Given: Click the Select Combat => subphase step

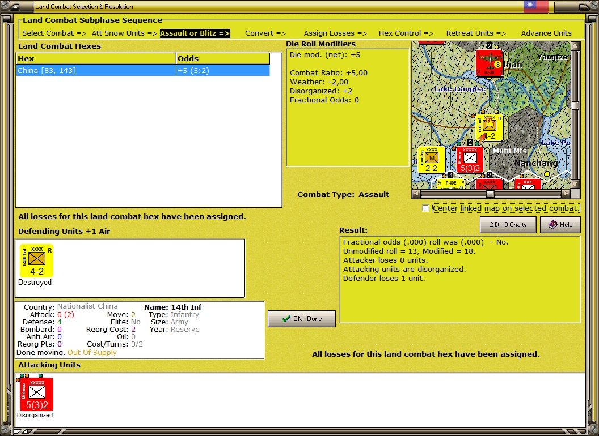Looking at the screenshot, I should pyautogui.click(x=54, y=33).
